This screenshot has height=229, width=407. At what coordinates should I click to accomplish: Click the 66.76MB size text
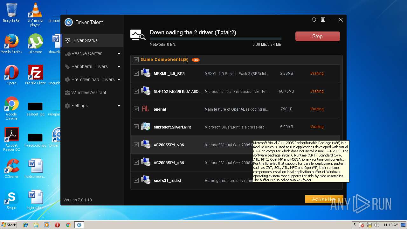(286, 91)
